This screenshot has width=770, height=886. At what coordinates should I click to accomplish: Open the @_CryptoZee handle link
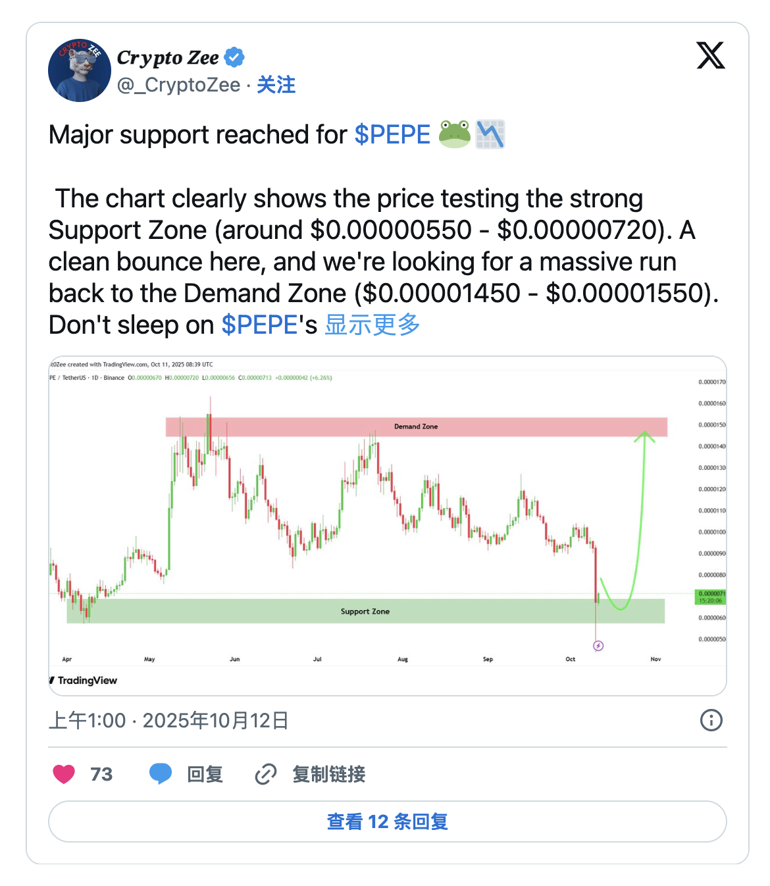179,85
